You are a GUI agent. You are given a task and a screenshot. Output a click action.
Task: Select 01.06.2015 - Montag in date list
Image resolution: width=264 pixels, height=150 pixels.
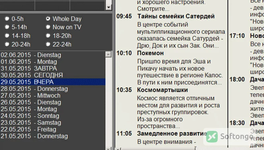click(53, 62)
